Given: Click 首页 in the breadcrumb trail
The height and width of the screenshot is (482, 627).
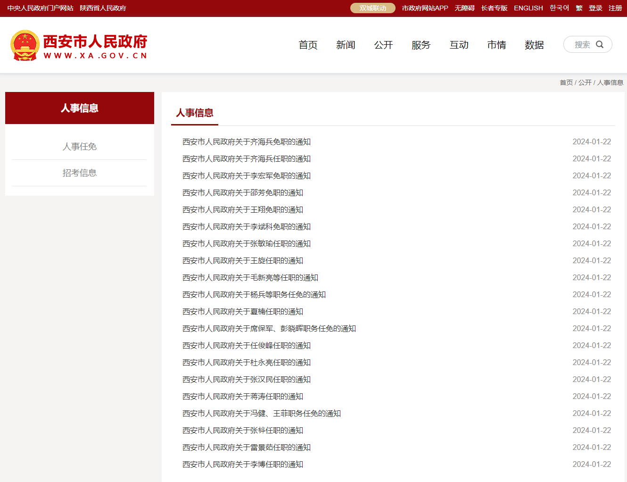Looking at the screenshot, I should click(x=566, y=83).
